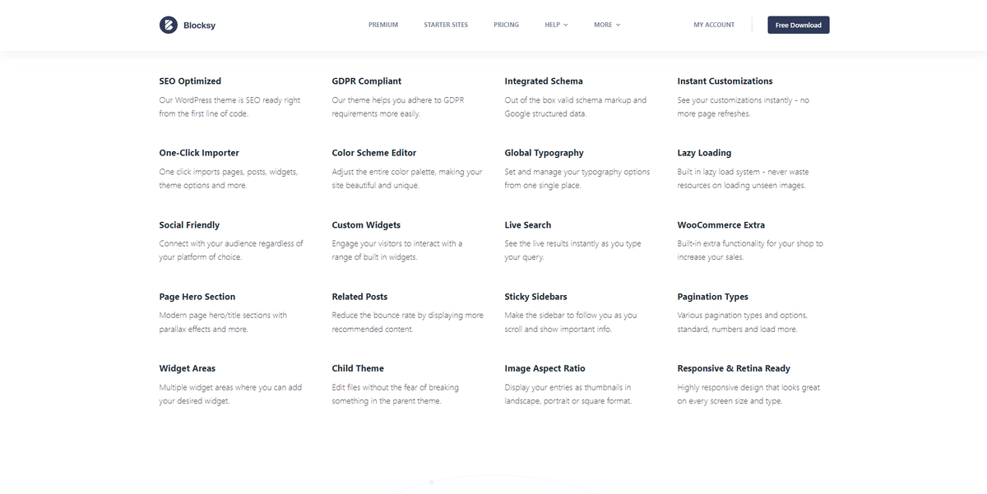Select the GDPR Compliant heading
Screen dimensions: 987x494
click(367, 81)
